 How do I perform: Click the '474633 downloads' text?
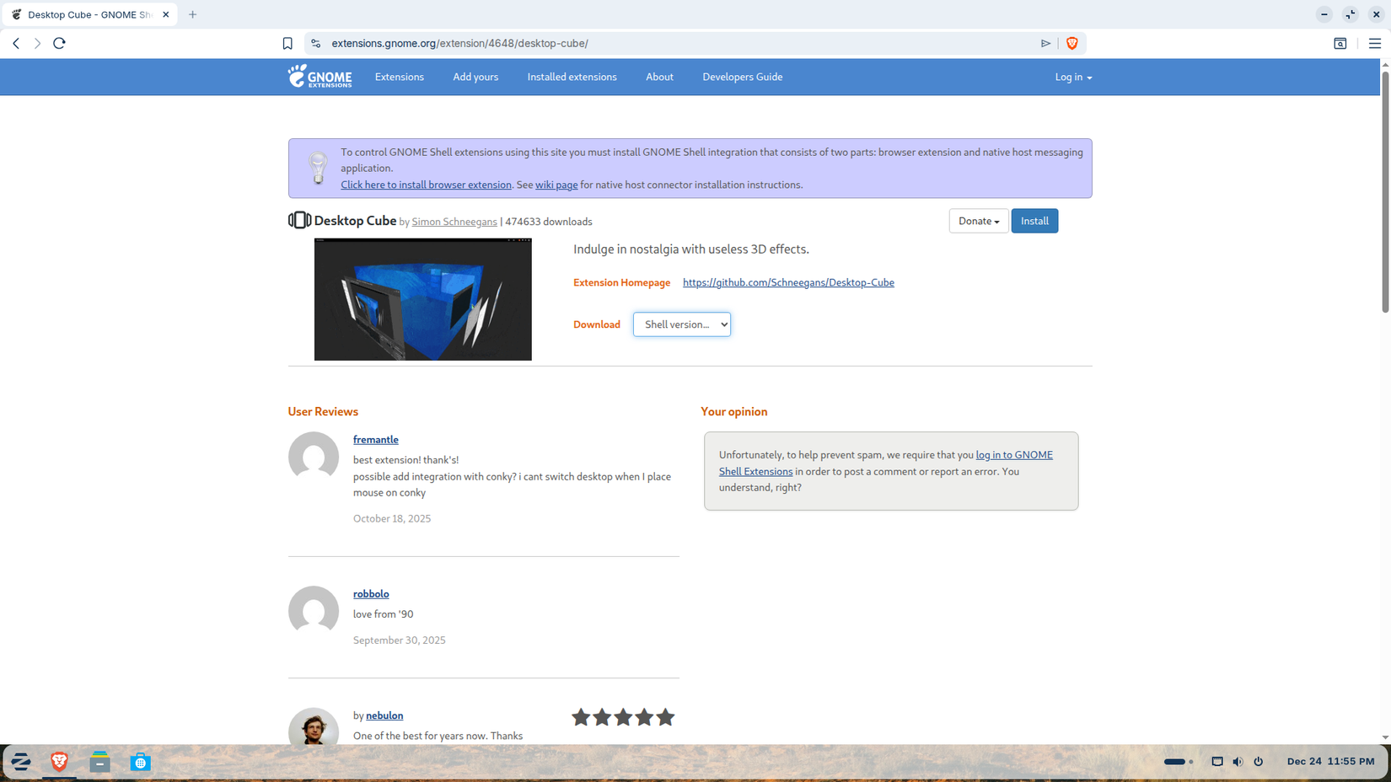(x=549, y=222)
